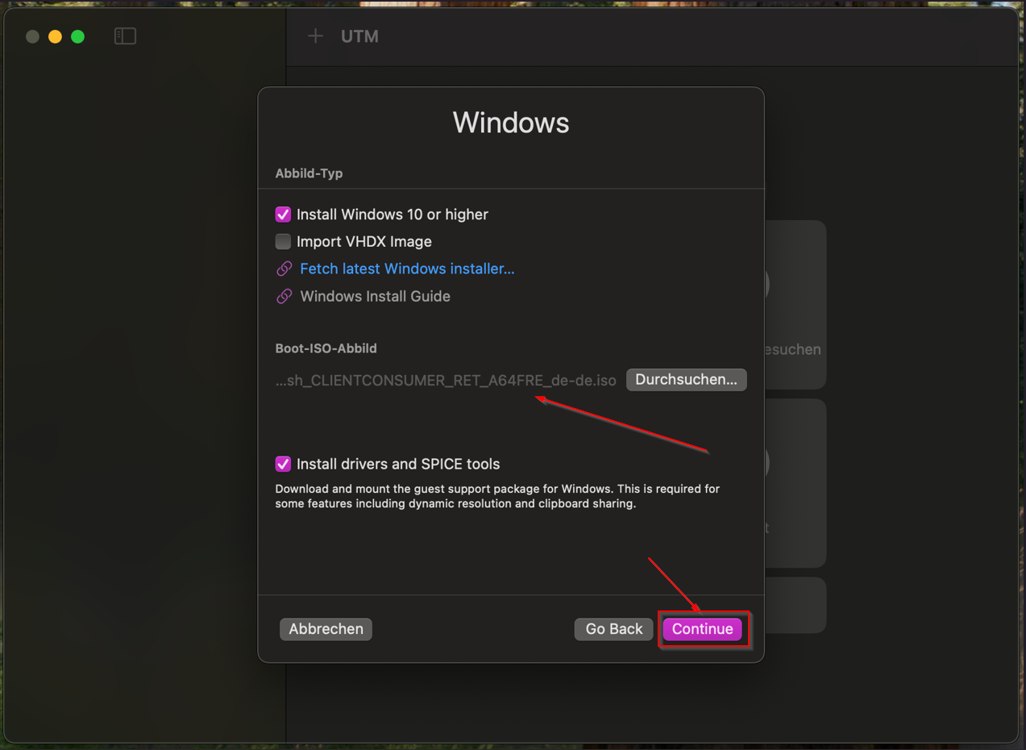
Task: Click the link icon beside Fetch latest installer
Action: point(284,269)
